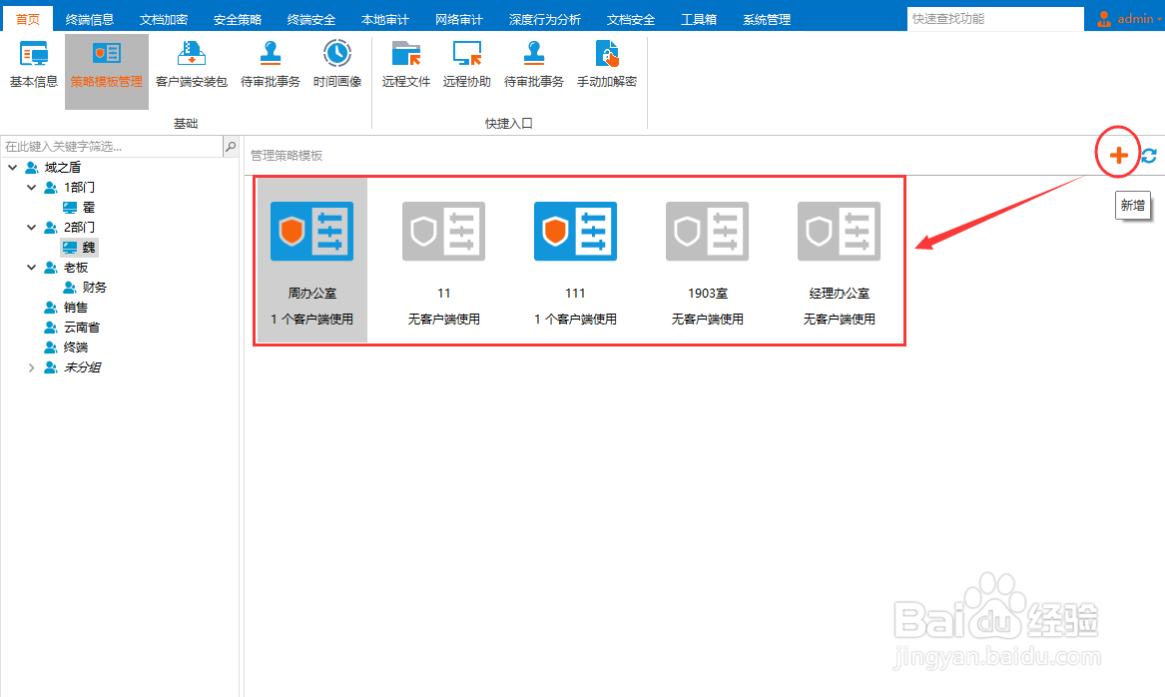The image size is (1165, 697).
Task: Select the 云南省 group in tree
Action: (x=82, y=327)
